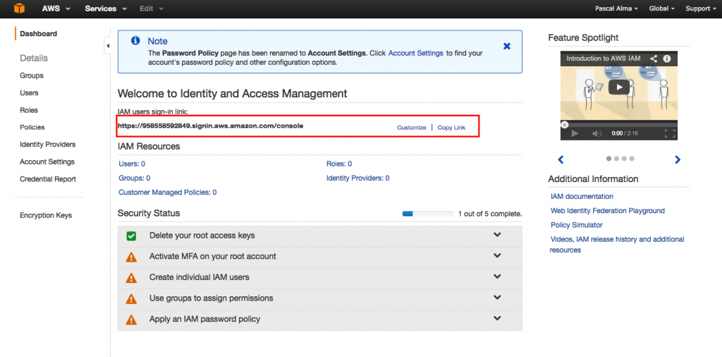
Task: Open Identity Providers: 0 resource link
Action: (357, 178)
